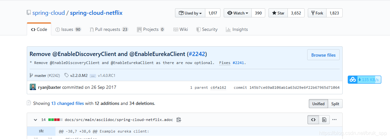The image size is (390, 139).
Task: Open the master branch link
Action: (x=40, y=76)
